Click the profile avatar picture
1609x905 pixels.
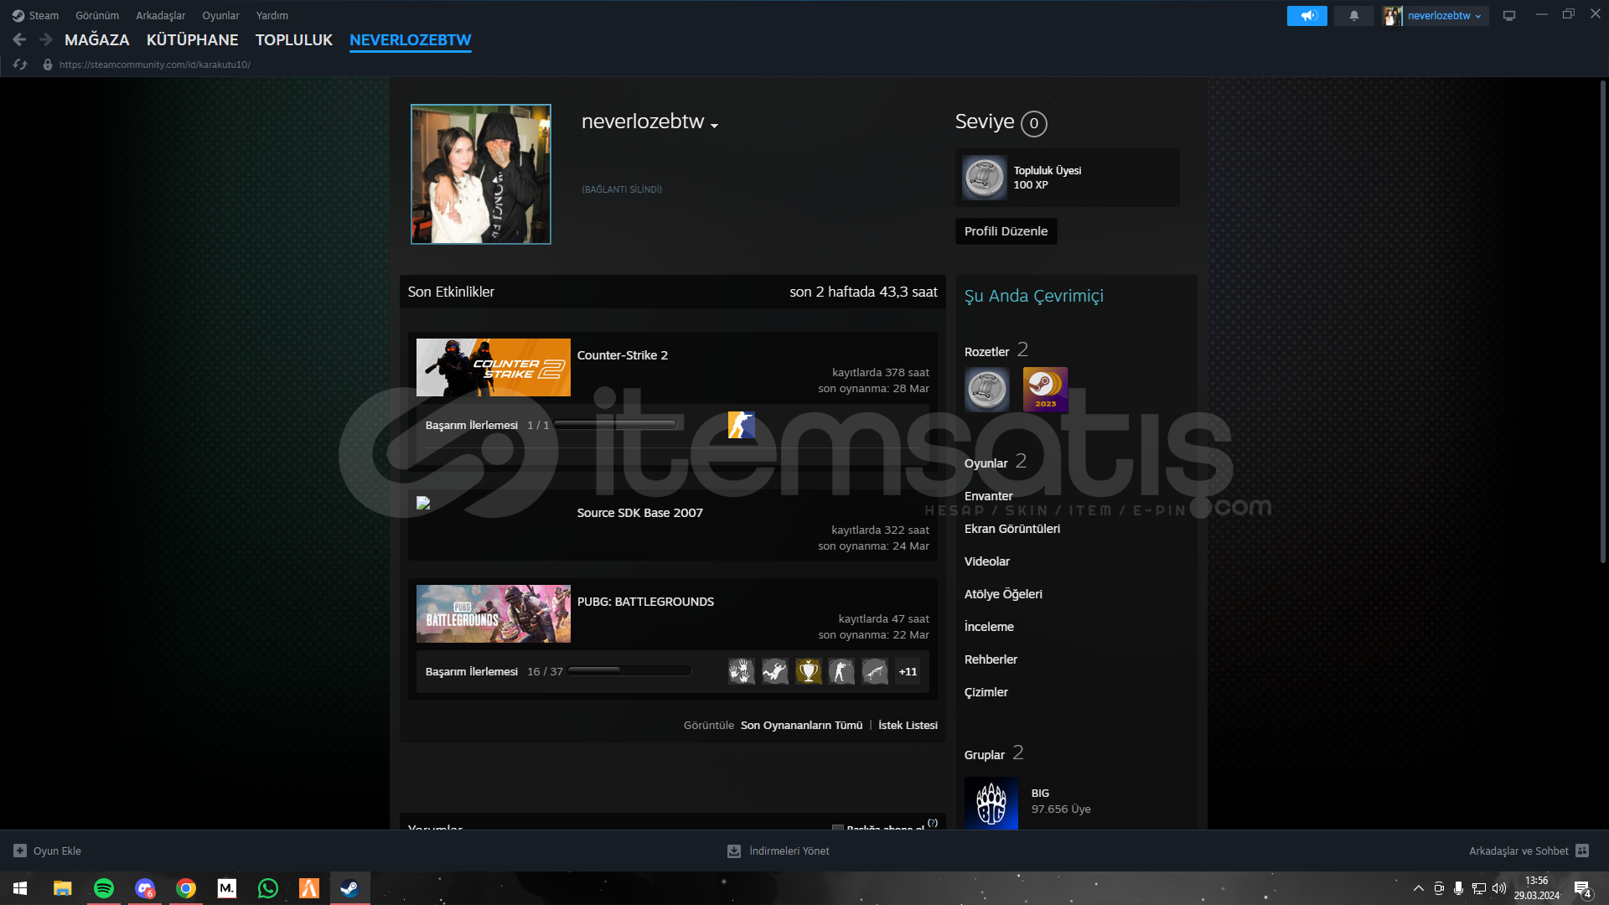(x=480, y=174)
